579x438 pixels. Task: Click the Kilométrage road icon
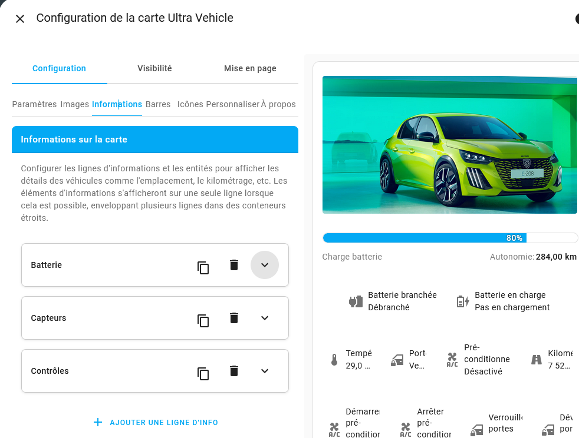point(536,360)
